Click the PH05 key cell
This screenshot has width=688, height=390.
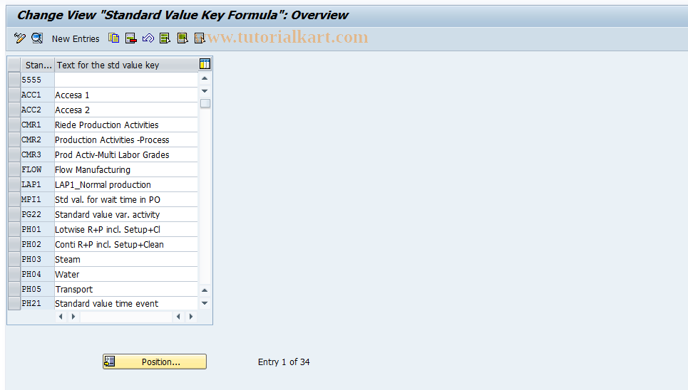(37, 289)
